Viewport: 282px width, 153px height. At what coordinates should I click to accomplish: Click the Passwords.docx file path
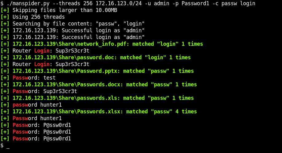pos(68,84)
